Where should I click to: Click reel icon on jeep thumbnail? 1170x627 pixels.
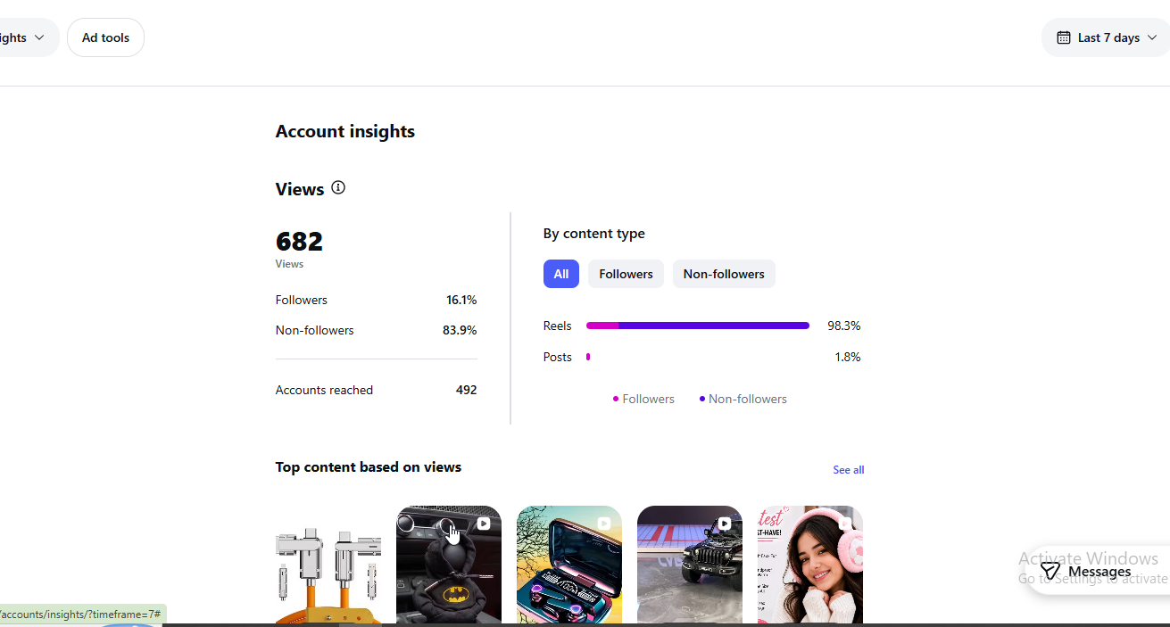(724, 524)
